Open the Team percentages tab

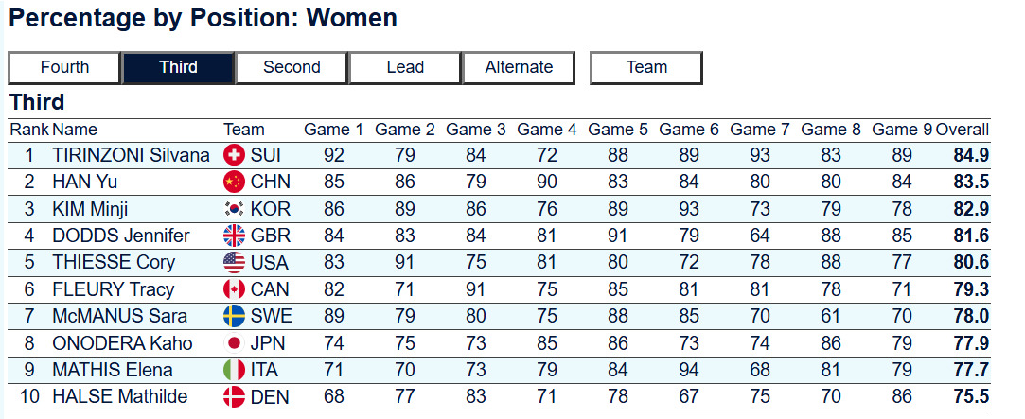coord(646,67)
